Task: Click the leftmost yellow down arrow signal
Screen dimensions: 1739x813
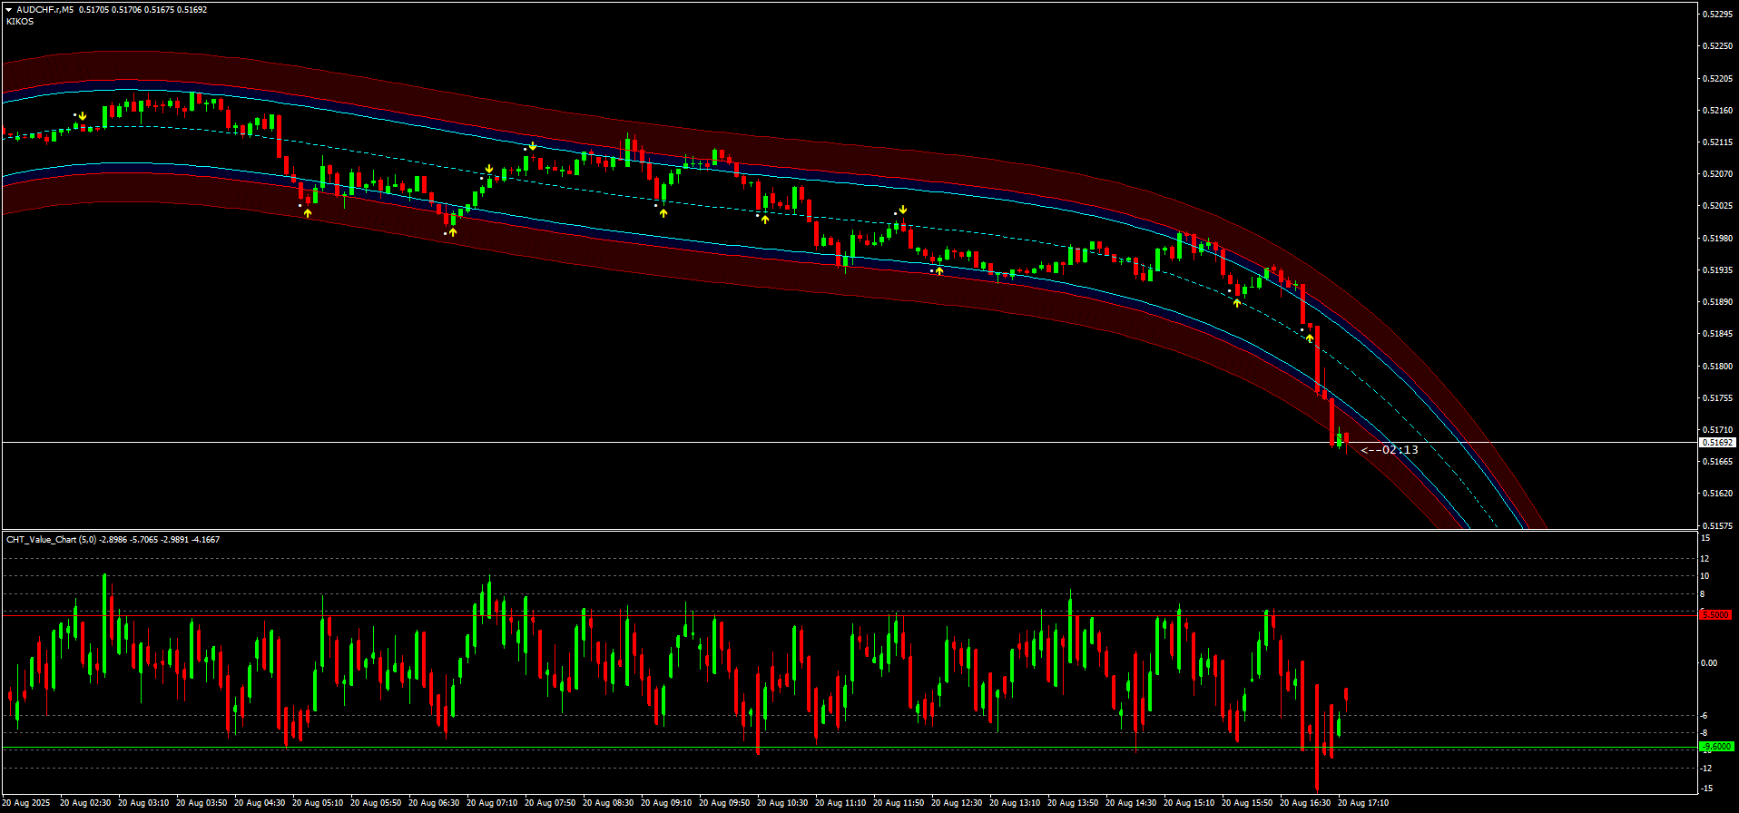Action: click(x=83, y=116)
